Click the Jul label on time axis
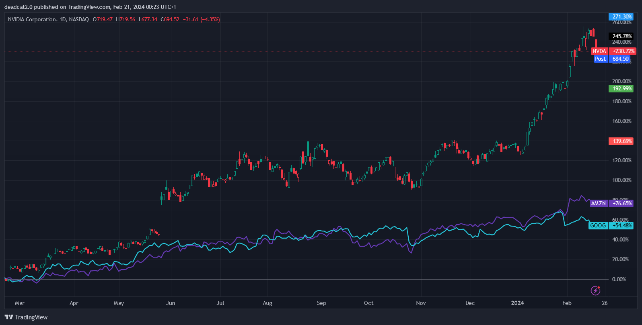Screen dimensions: 642x325 pyautogui.click(x=220, y=303)
